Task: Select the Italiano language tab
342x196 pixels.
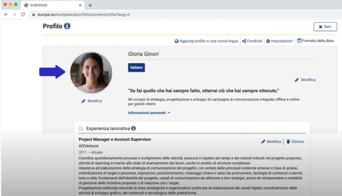Action: click(x=136, y=67)
